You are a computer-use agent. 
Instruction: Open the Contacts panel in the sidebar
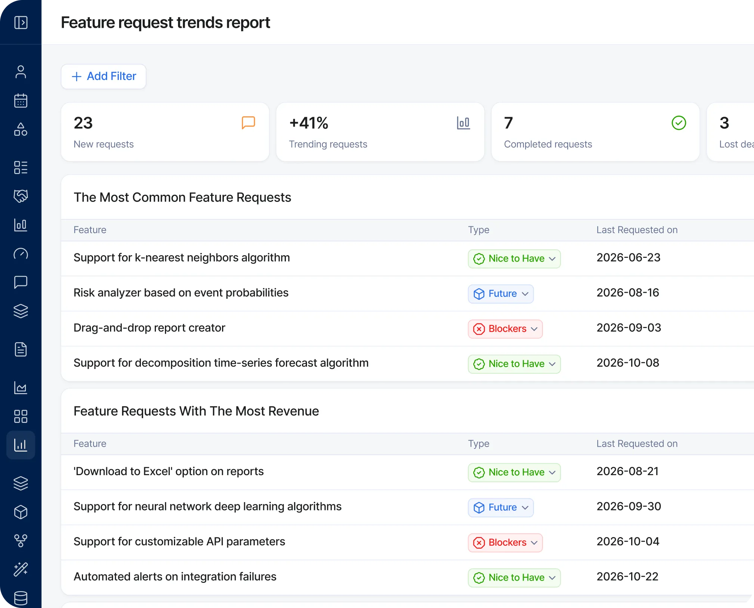(21, 72)
